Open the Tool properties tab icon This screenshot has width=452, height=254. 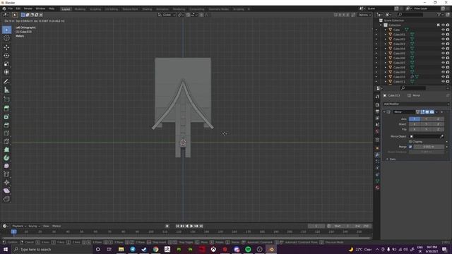(377, 97)
